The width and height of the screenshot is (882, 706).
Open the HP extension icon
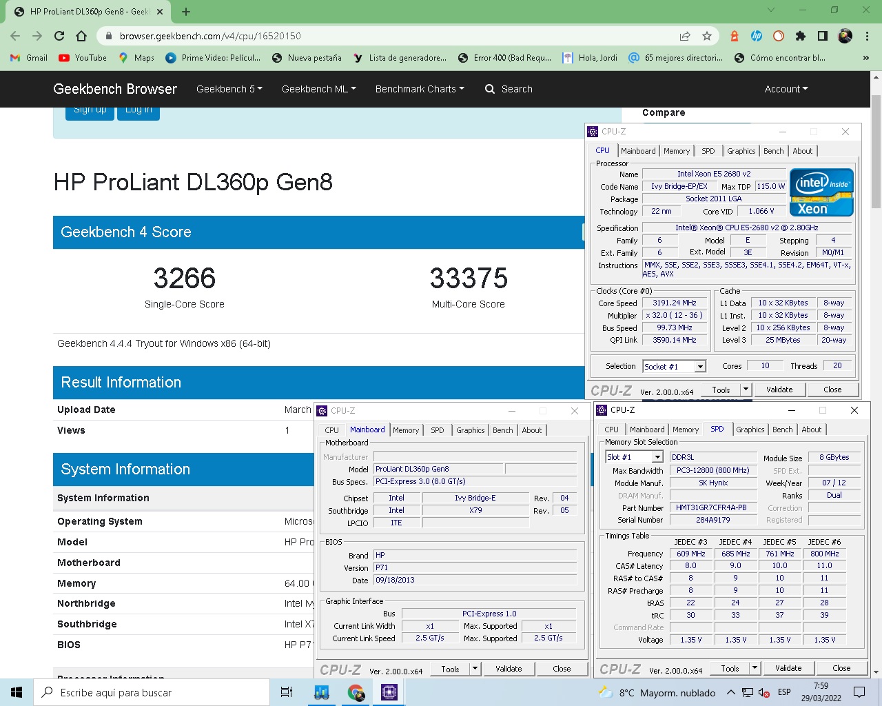(757, 36)
